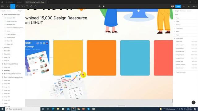Click the component icon in top toolbar

100,6
